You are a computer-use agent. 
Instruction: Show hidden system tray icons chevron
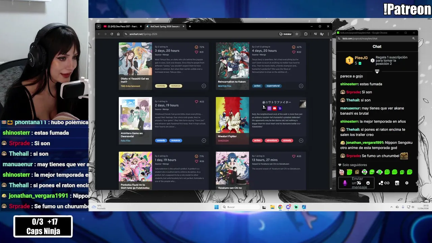[391, 207]
